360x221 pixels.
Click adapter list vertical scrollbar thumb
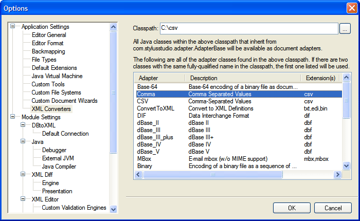click(x=346, y=100)
